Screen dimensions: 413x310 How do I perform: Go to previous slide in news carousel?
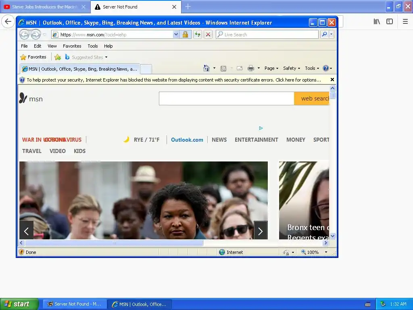(26, 230)
